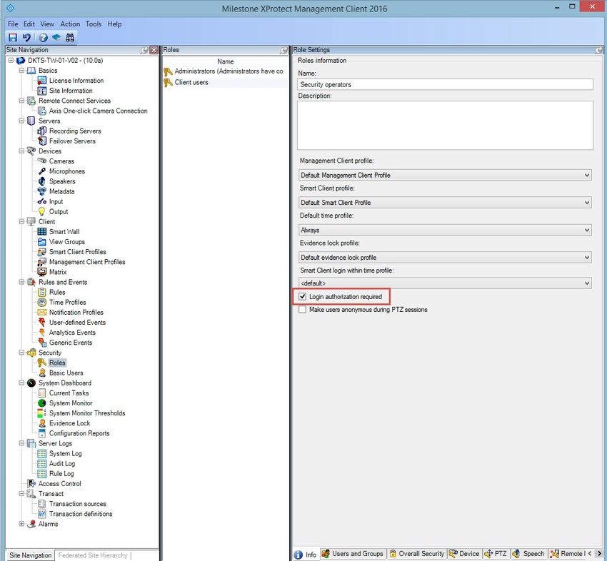
Task: Collapse the Security tree node
Action: (x=21, y=353)
